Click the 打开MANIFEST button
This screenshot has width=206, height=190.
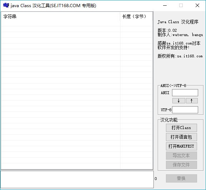[181, 146]
